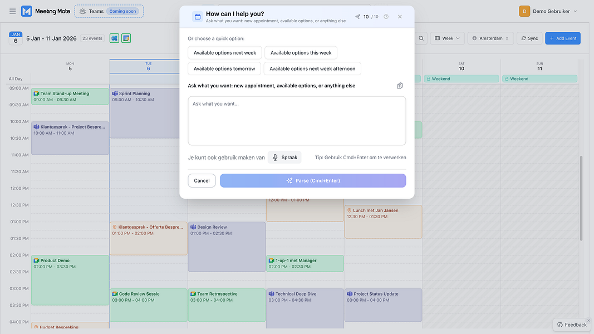Open the Amsterdam timezone selector

pos(490,38)
